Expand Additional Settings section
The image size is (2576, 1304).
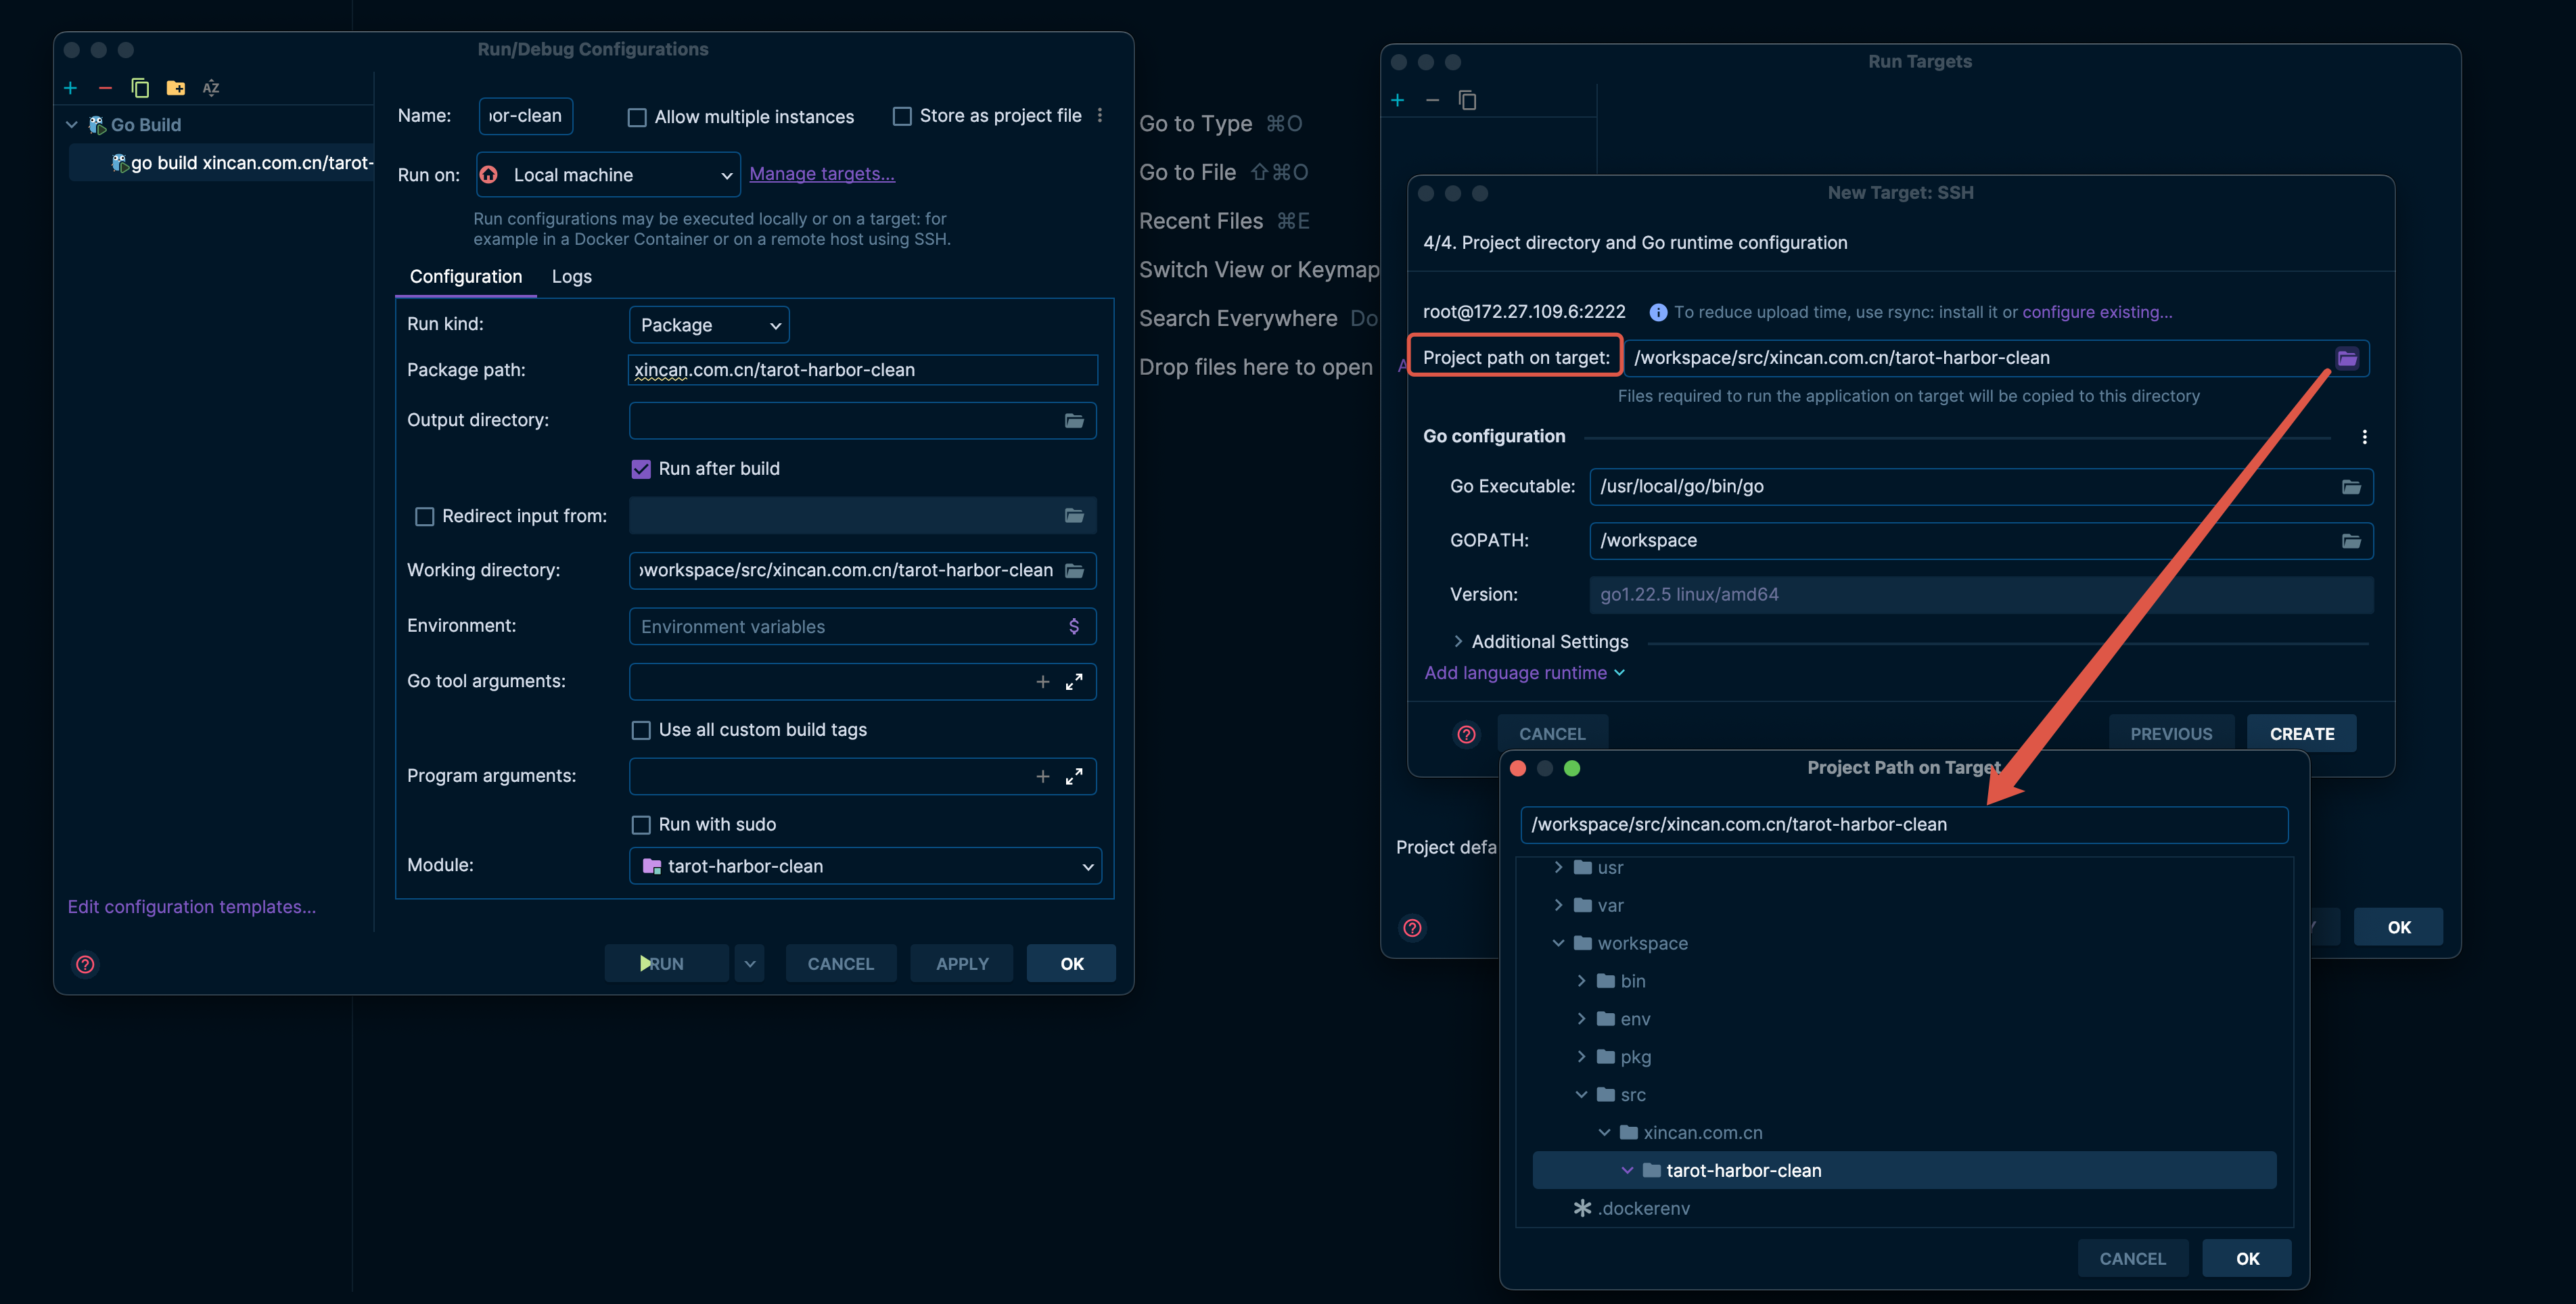[x=1458, y=642]
